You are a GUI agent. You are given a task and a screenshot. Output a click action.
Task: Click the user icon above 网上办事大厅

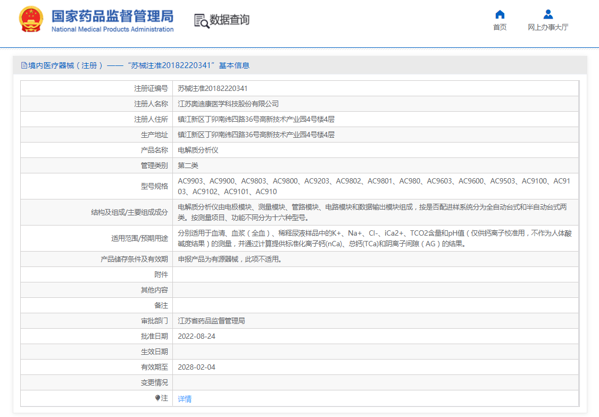[548, 14]
